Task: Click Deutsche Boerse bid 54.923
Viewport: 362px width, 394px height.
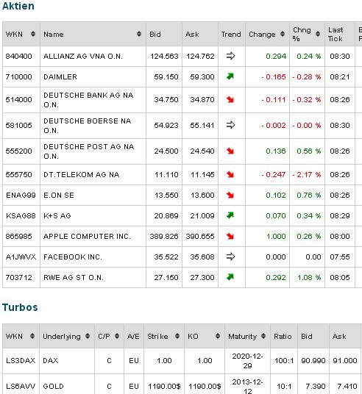Action: coord(166,126)
